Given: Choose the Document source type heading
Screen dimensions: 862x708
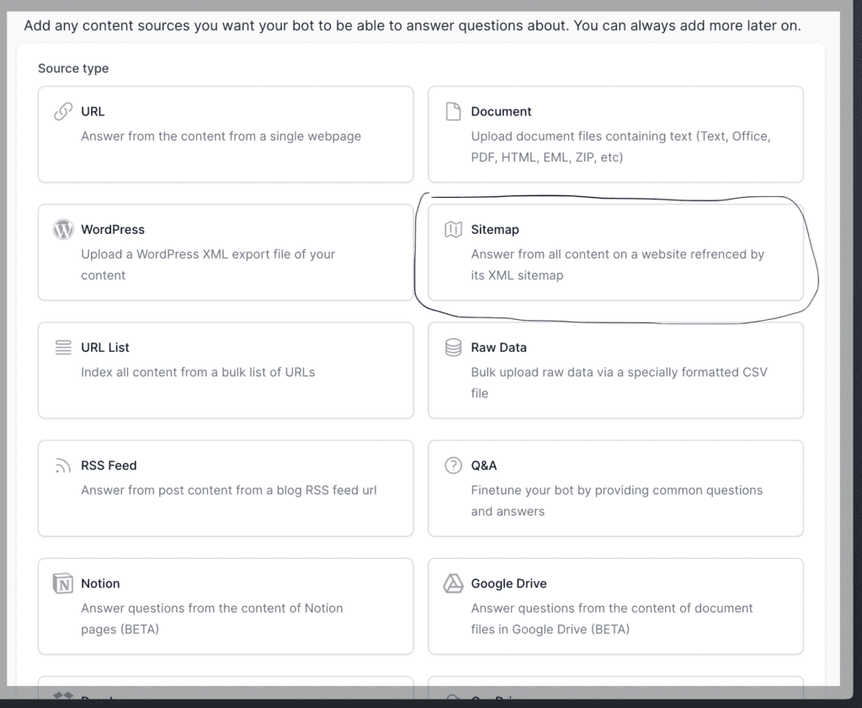Looking at the screenshot, I should (x=501, y=112).
